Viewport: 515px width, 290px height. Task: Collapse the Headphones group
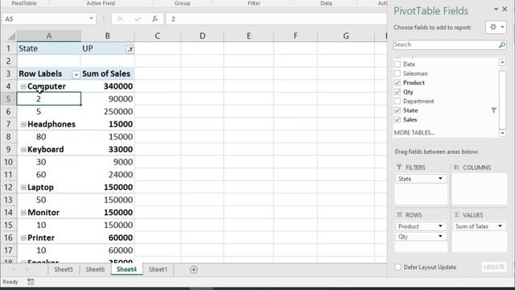(x=23, y=124)
